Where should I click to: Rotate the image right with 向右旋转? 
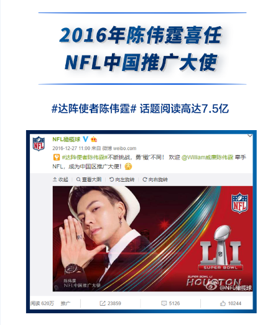(155, 179)
